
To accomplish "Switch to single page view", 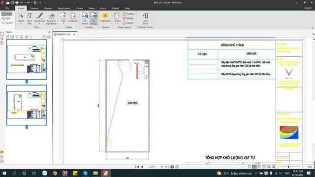I will (x=250, y=167).
